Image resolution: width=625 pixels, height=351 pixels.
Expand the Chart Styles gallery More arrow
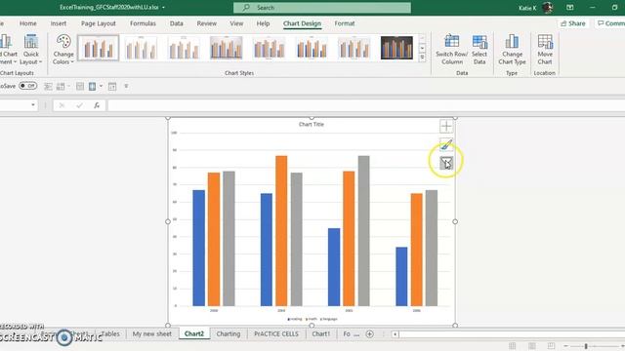(422, 58)
